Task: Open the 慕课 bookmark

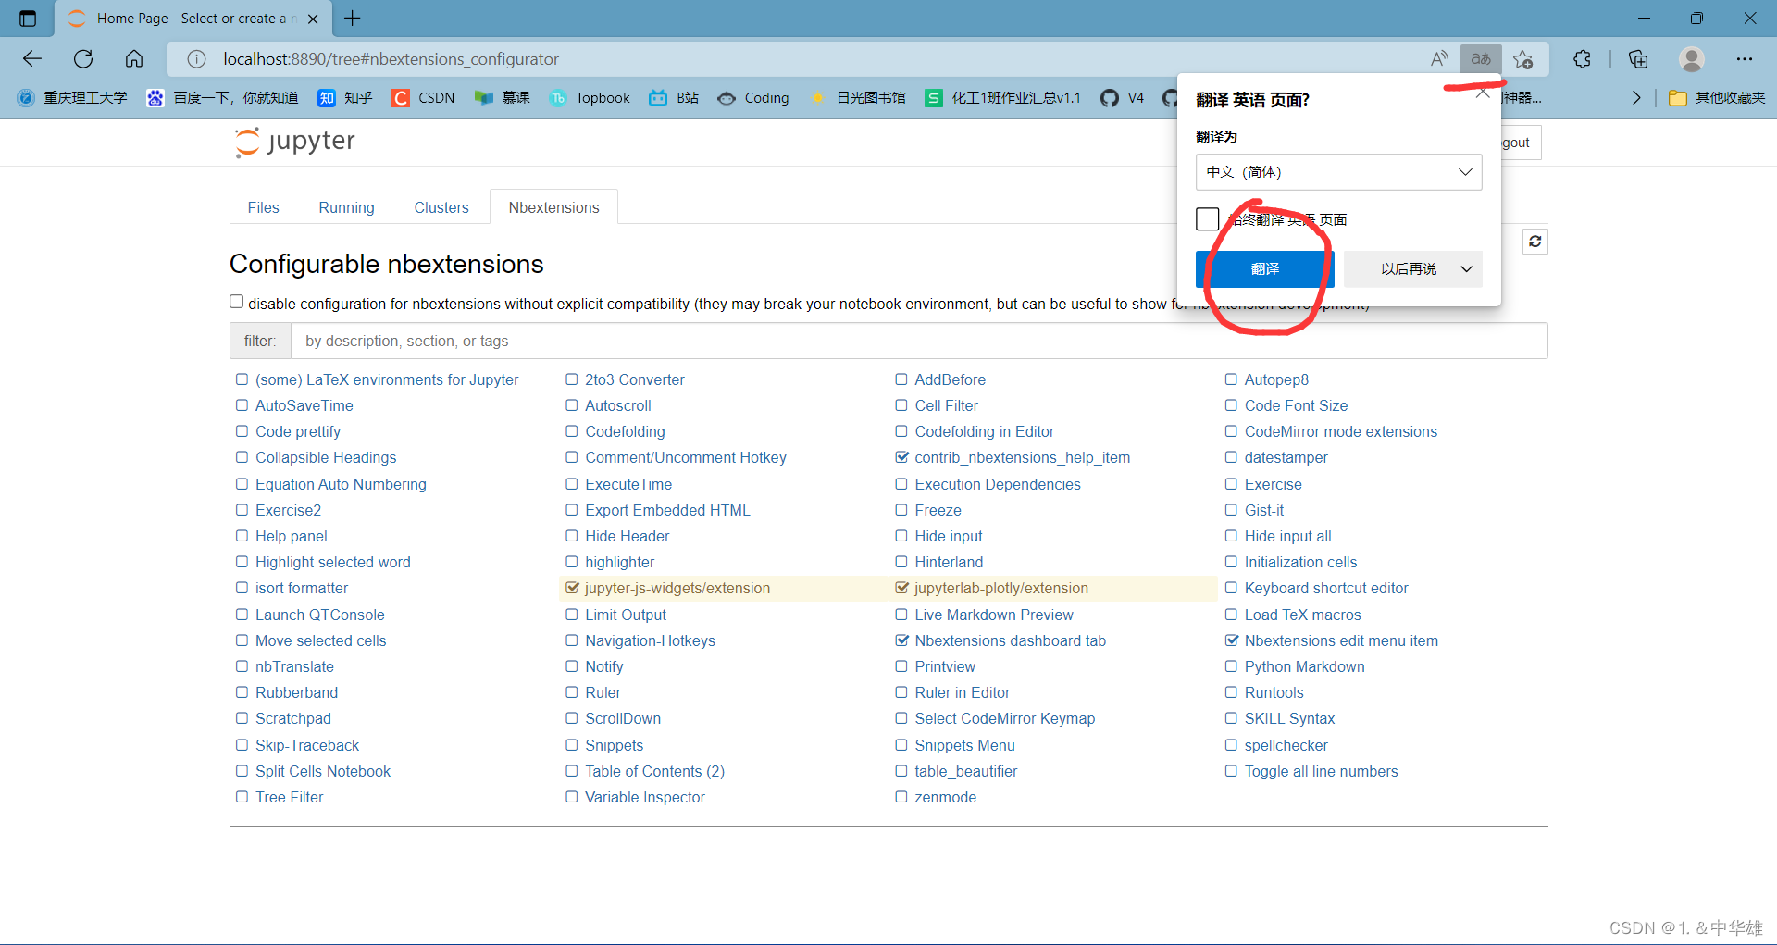Action: tap(503, 98)
